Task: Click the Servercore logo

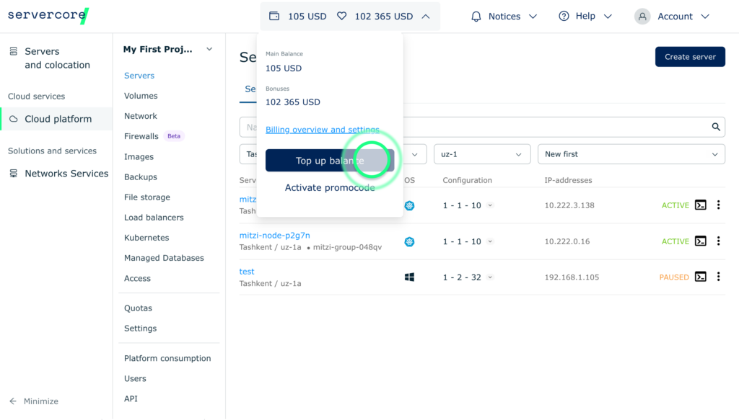Action: tap(48, 14)
